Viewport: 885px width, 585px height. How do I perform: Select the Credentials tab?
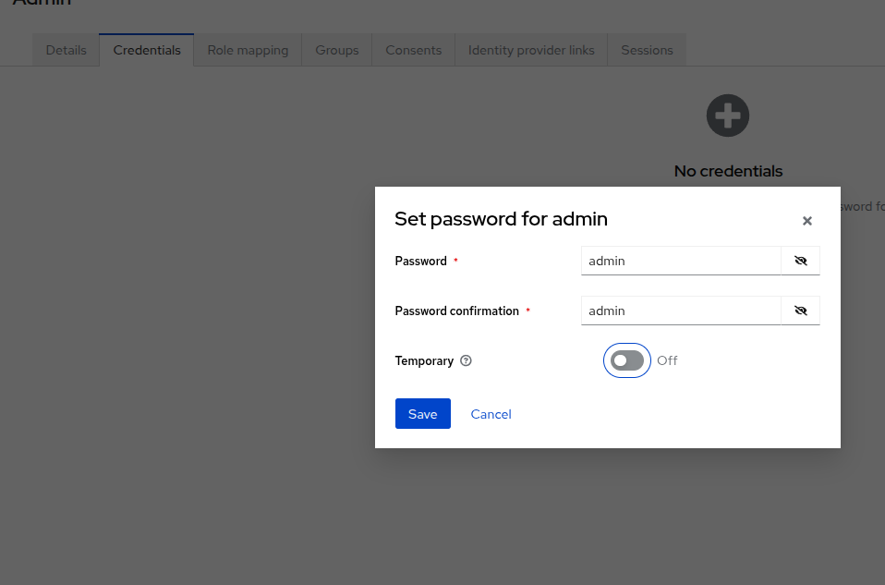[x=147, y=50]
